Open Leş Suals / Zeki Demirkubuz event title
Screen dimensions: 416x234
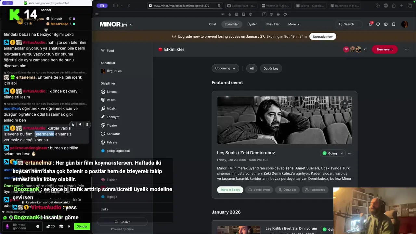(x=246, y=153)
